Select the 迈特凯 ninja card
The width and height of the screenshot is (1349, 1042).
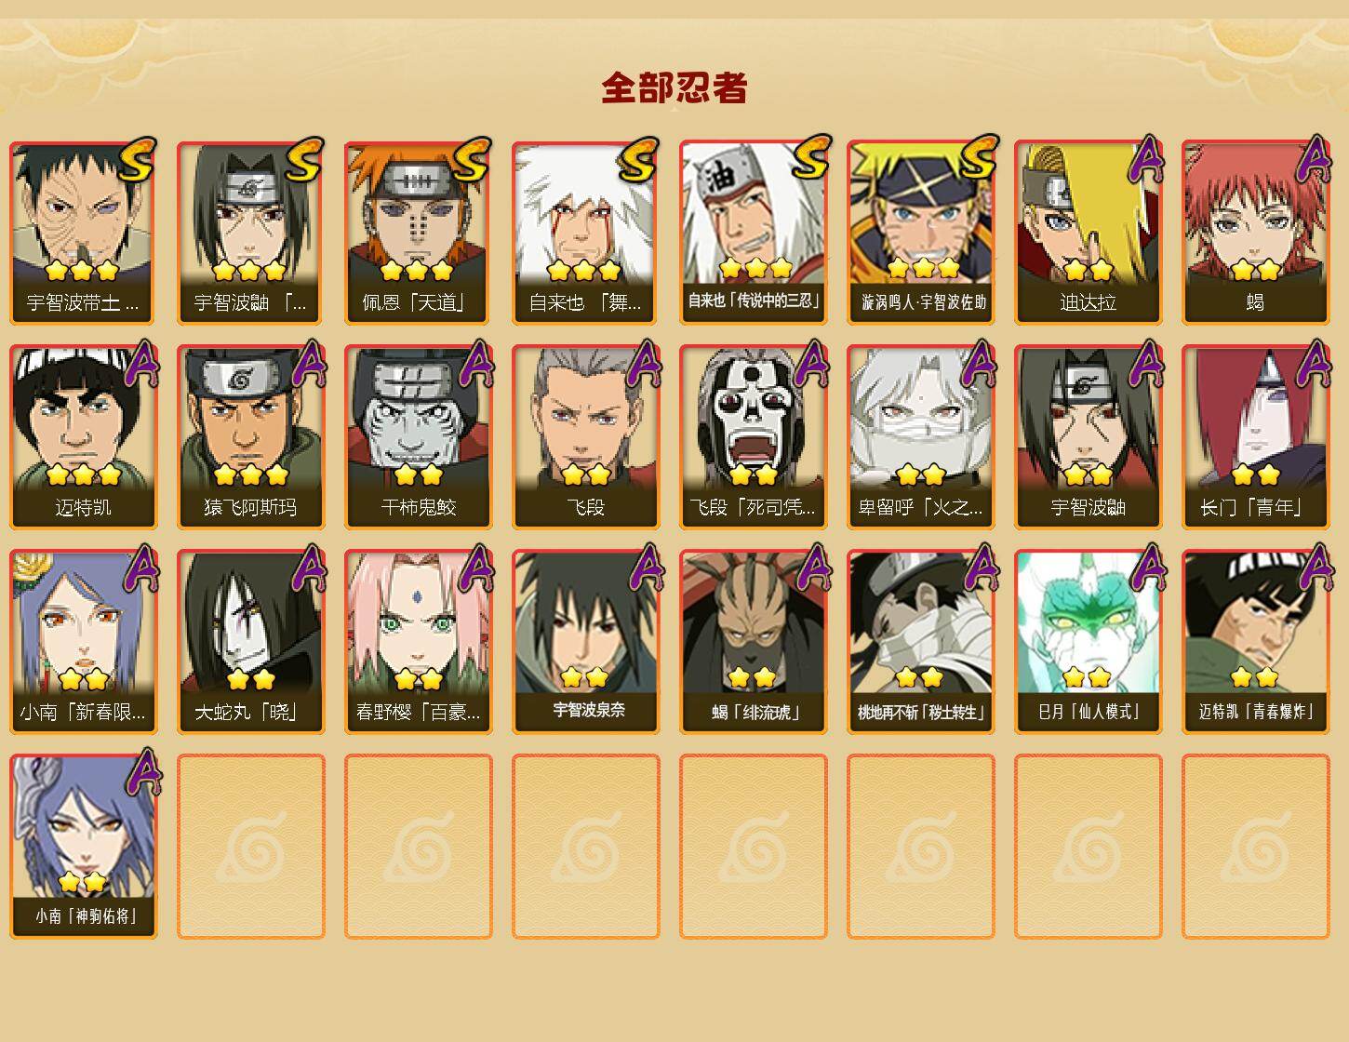coord(83,437)
